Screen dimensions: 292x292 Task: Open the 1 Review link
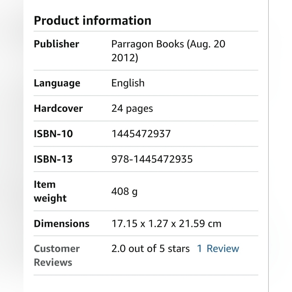coord(218,248)
